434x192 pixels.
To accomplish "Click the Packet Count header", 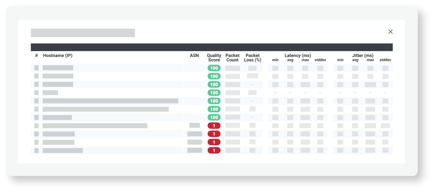I will point(232,57).
